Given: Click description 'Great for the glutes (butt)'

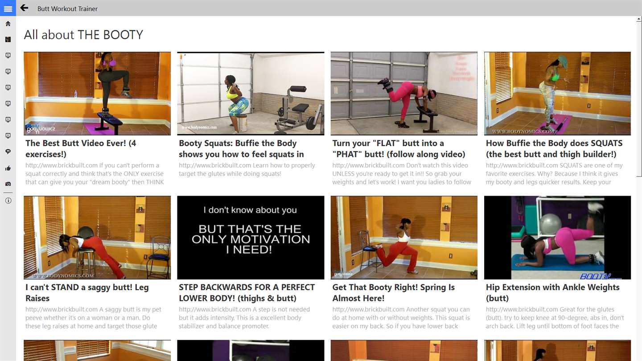Looking at the screenshot, I should pyautogui.click(x=555, y=318).
